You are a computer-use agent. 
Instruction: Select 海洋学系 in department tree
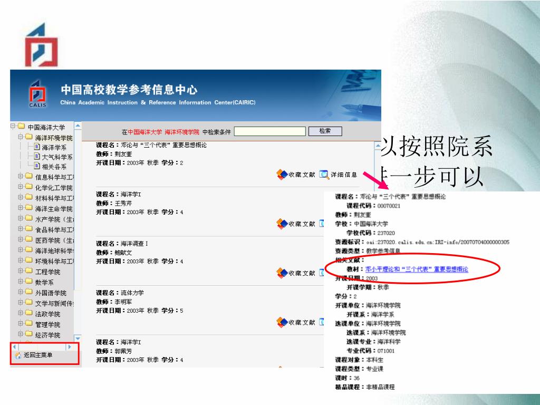(54, 148)
